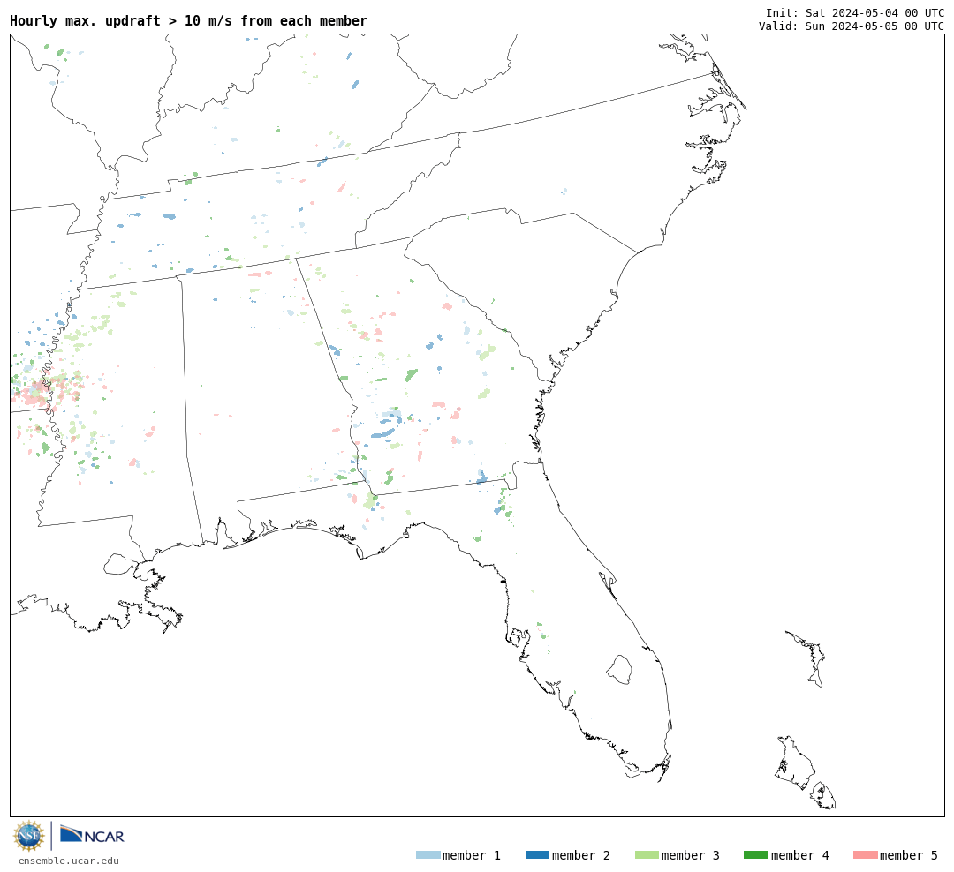Select the 'member 4' legend label
The height and width of the screenshot is (872, 954).
[799, 855]
